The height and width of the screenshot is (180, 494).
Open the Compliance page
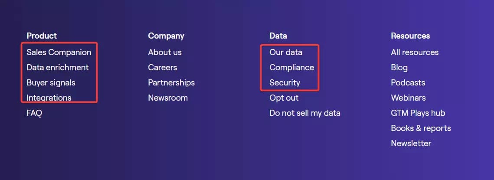pos(291,68)
